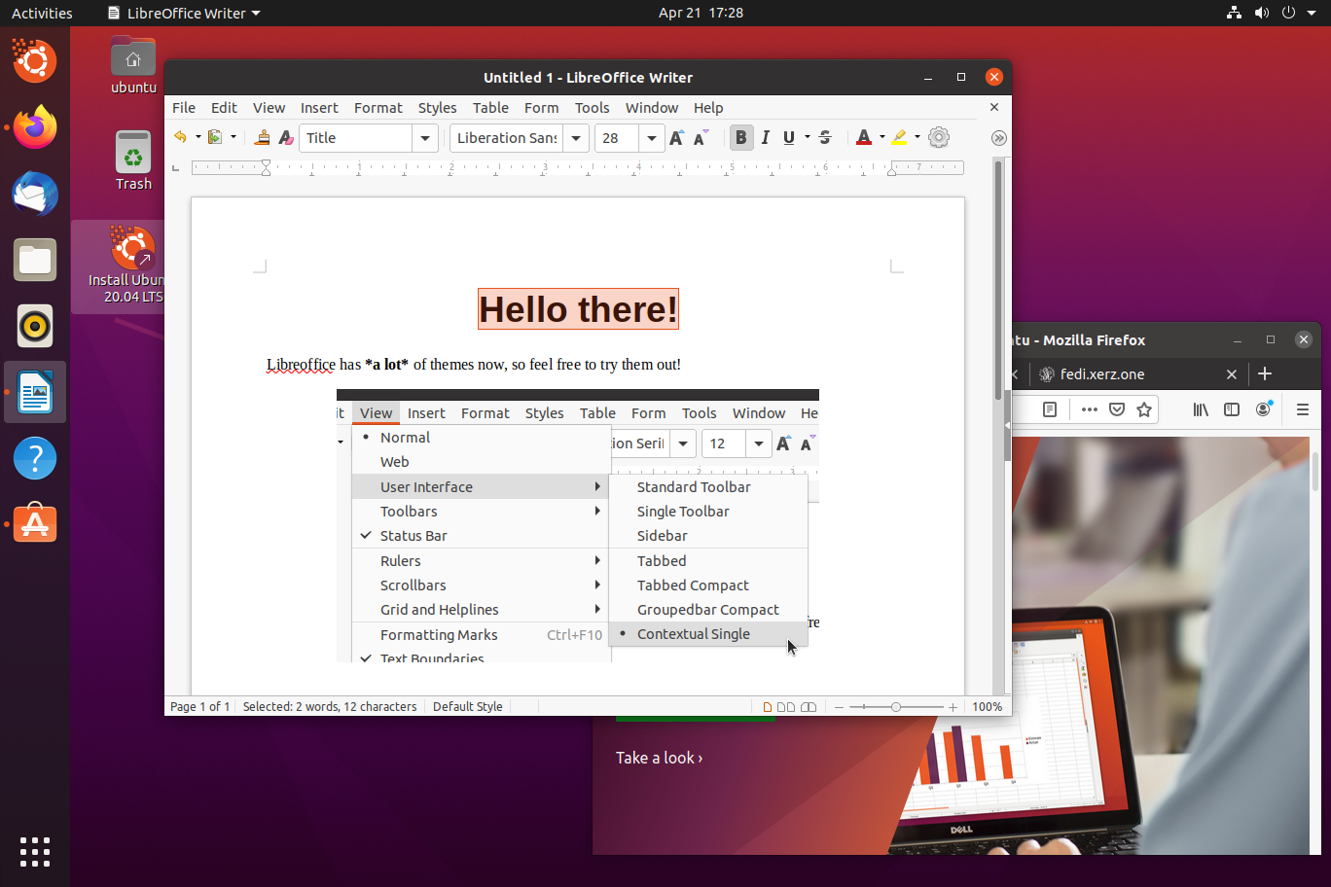Open the gear settings icon in toolbar
This screenshot has width=1331, height=887.
click(938, 138)
